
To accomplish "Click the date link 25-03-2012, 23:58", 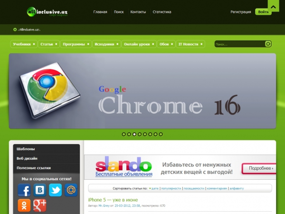I will pyautogui.click(x=127, y=206).
